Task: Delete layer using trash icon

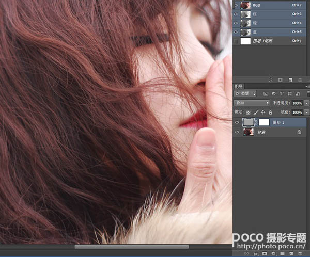Action: pyautogui.click(x=300, y=253)
